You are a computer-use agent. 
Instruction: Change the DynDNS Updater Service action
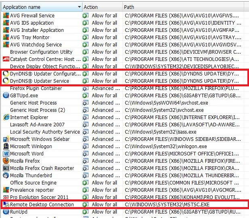coord(104,81)
